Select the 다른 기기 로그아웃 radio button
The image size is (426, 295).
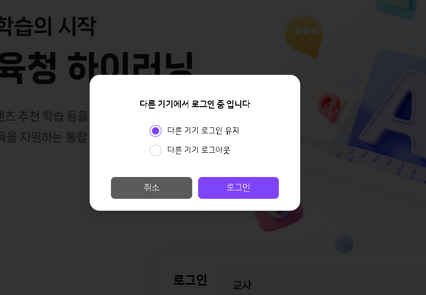(156, 150)
